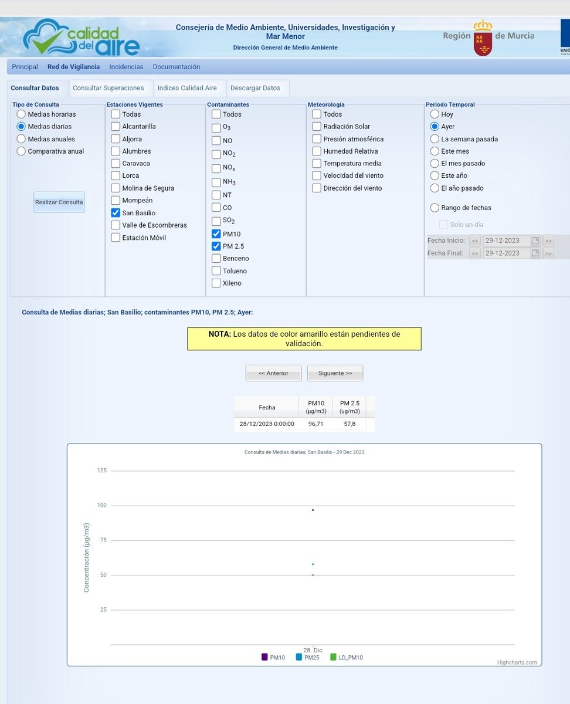The image size is (570, 704).
Task: Enable Temperatura media checkbox
Action: [317, 164]
